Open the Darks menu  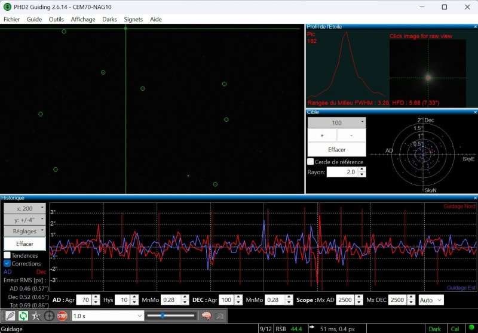click(109, 19)
